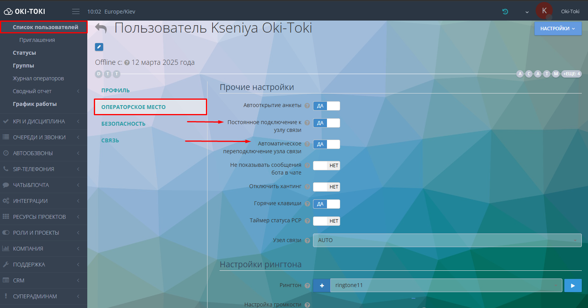The image size is (588, 308).
Task: Open the БЕЗОПАСНОСТЬ tab
Action: click(x=123, y=124)
